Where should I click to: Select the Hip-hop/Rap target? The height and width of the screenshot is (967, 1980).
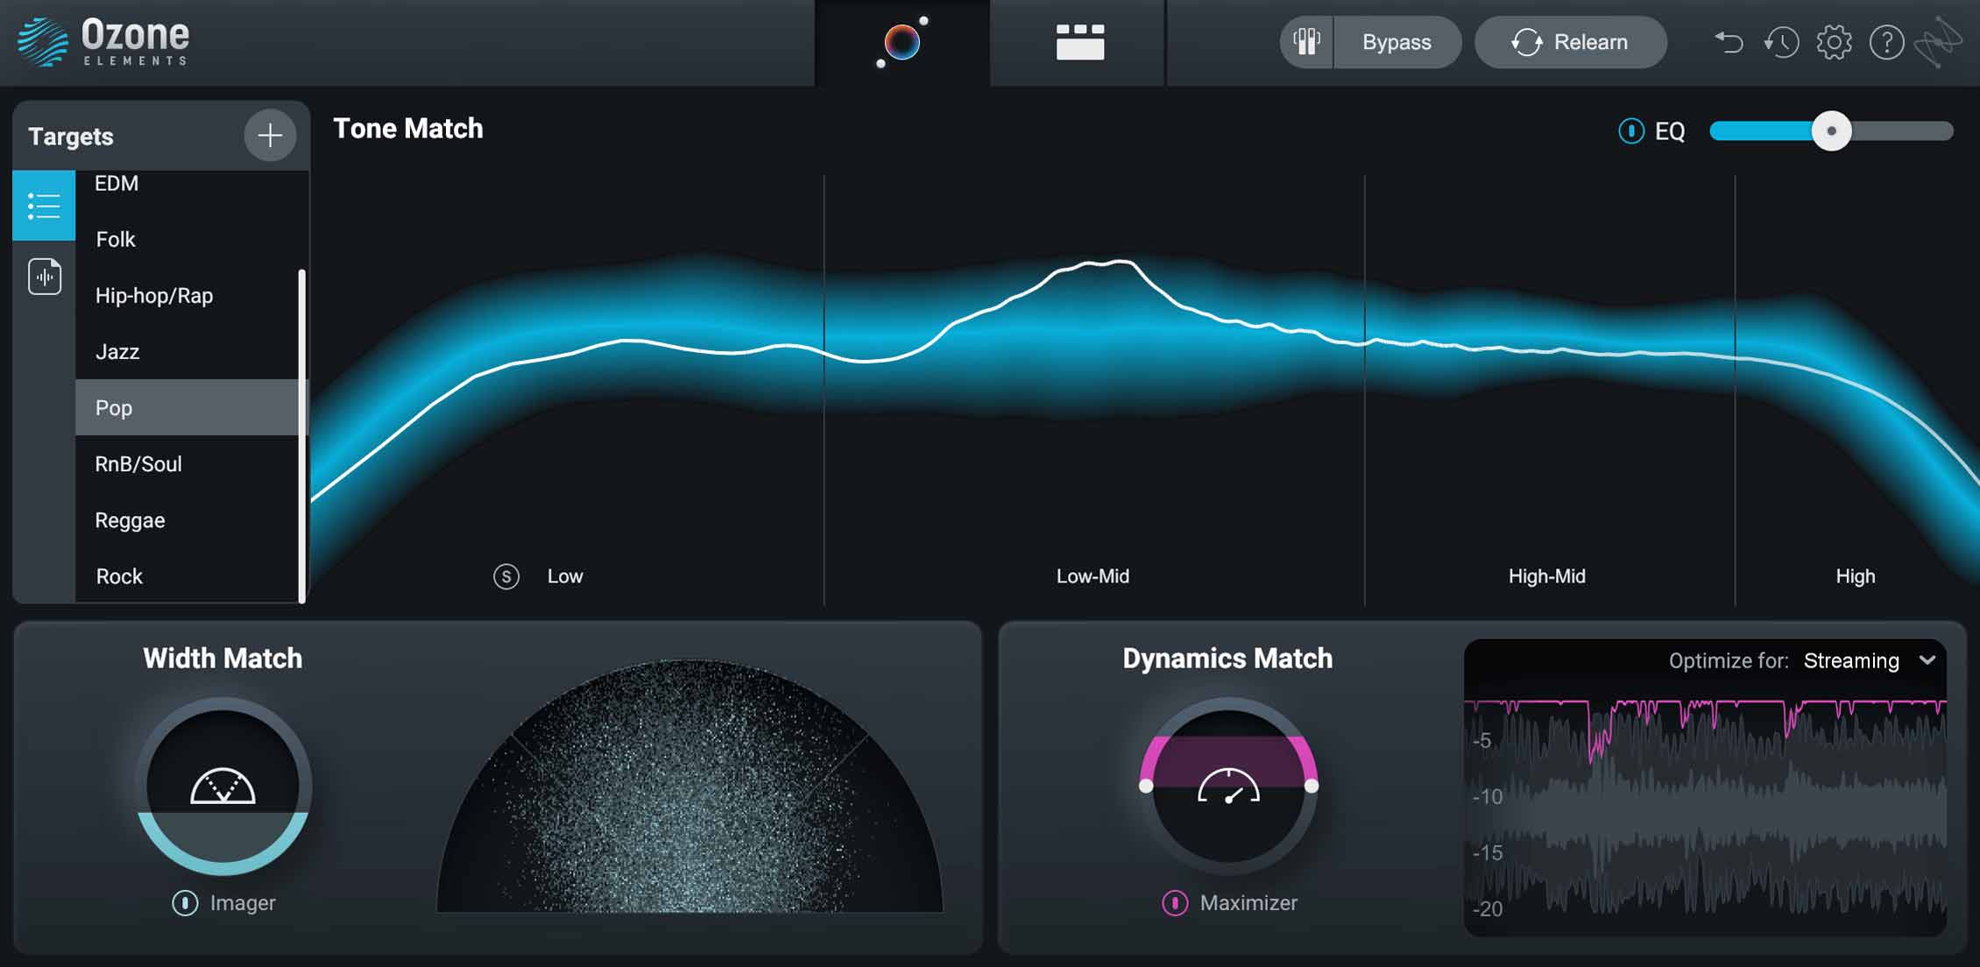[154, 295]
